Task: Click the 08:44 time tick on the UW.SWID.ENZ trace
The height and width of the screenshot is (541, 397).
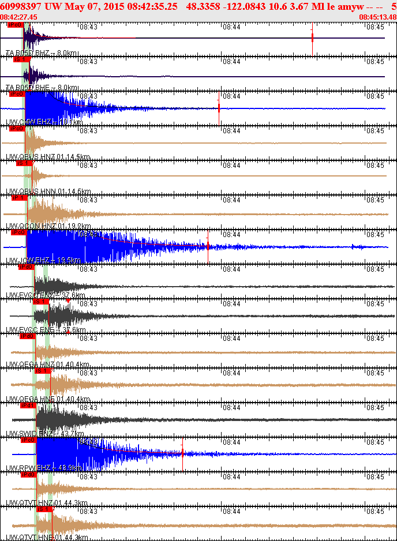Action: click(x=231, y=407)
